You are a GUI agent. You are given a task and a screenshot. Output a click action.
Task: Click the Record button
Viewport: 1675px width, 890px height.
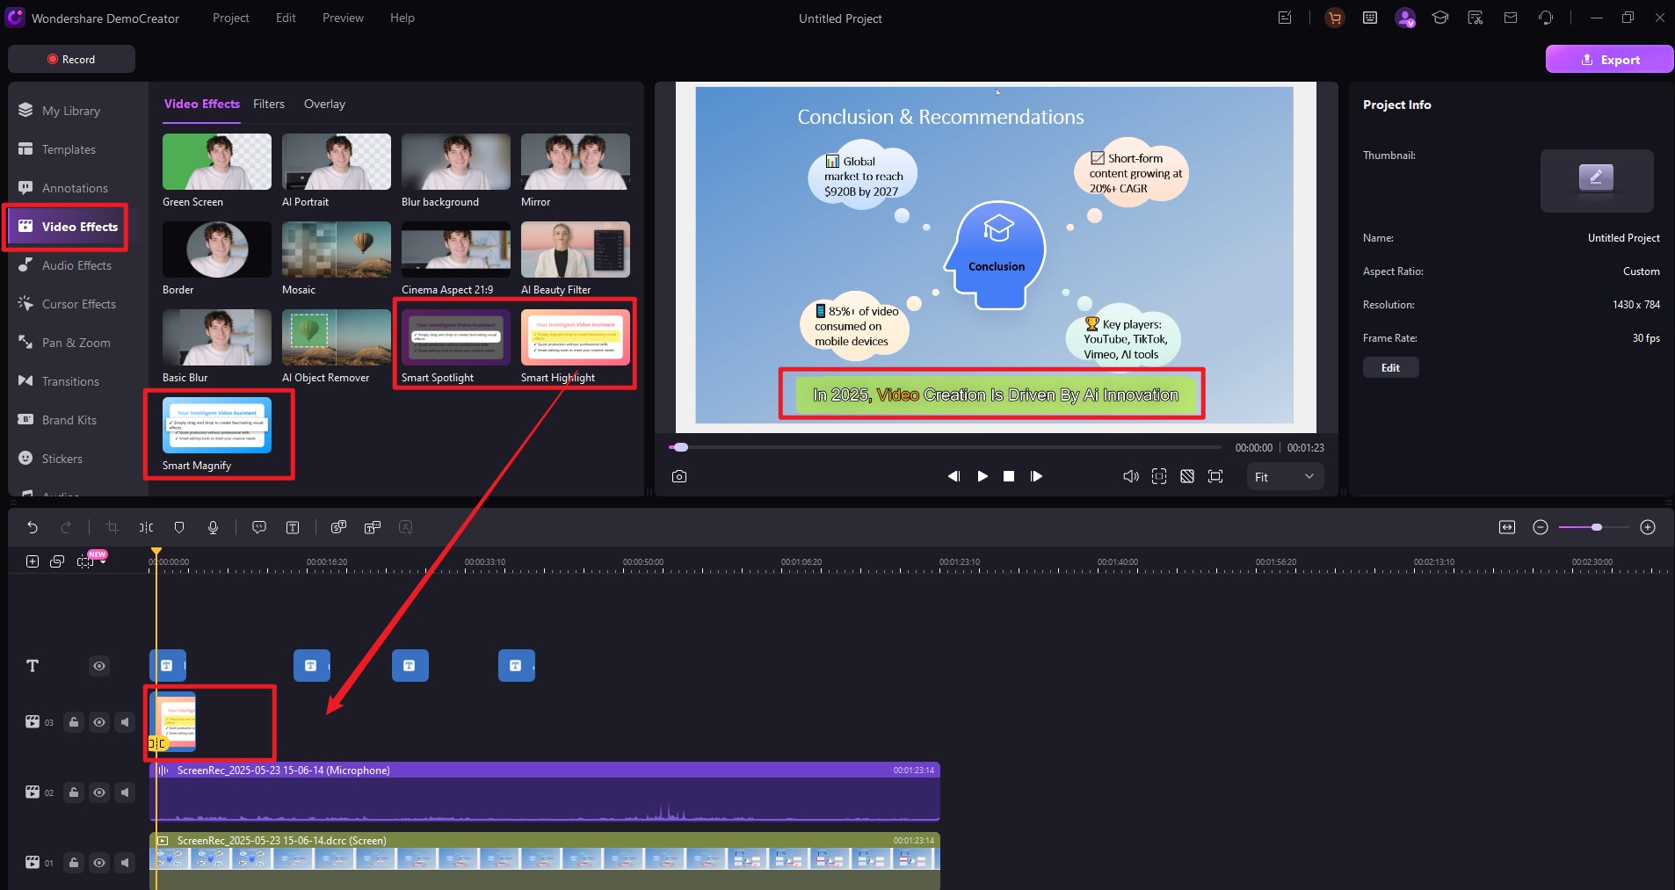coord(71,59)
